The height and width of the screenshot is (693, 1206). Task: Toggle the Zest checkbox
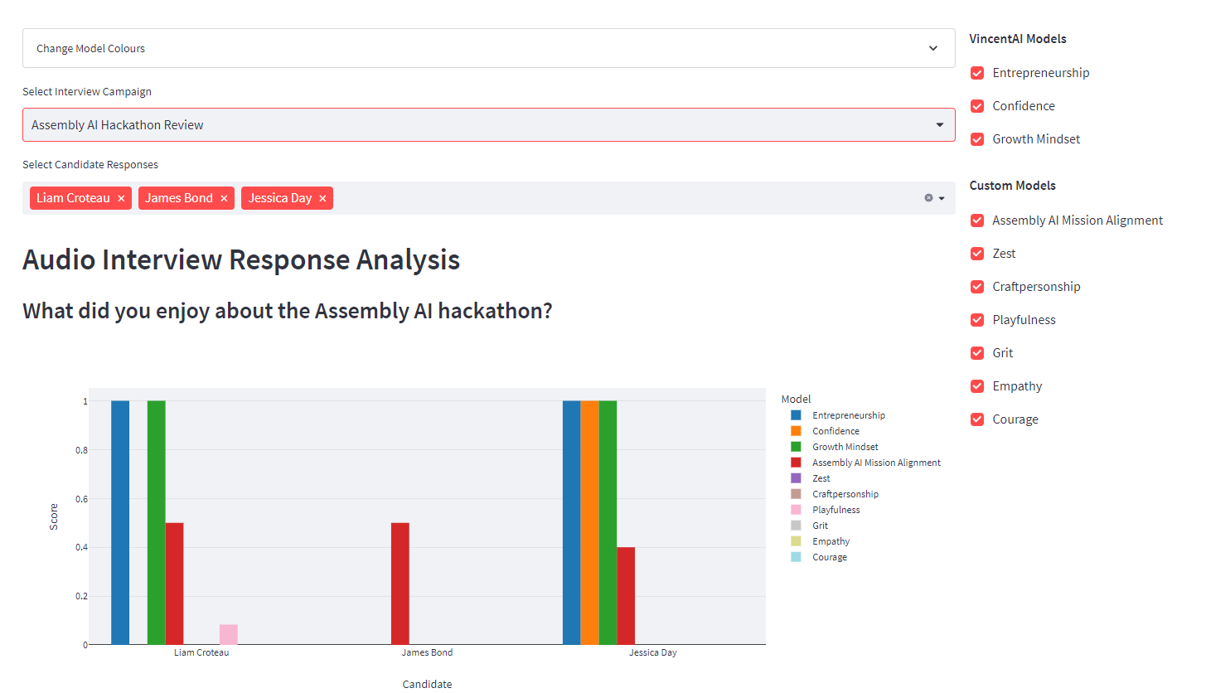pyautogui.click(x=977, y=254)
